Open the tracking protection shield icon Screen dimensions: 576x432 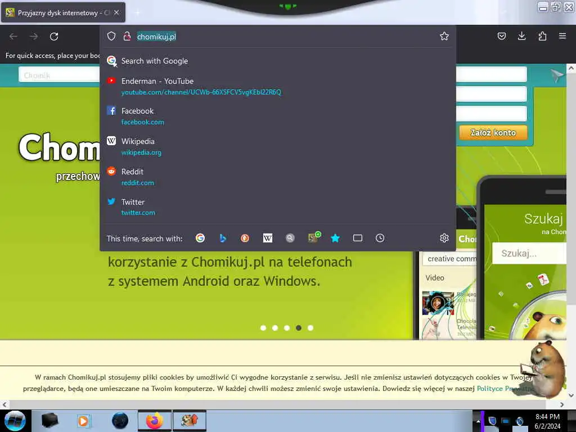(x=111, y=36)
